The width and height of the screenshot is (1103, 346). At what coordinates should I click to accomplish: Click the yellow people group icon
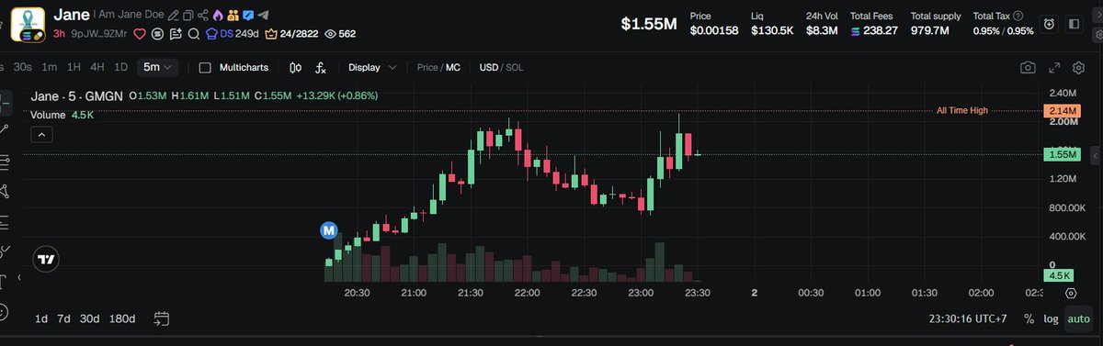tap(233, 15)
